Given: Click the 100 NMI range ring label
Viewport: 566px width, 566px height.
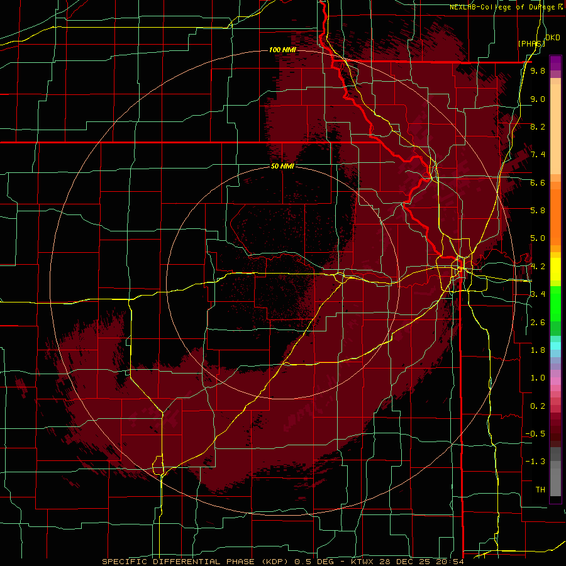Looking at the screenshot, I should pos(282,50).
